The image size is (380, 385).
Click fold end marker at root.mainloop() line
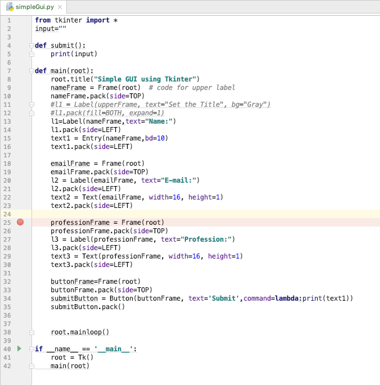31,333
